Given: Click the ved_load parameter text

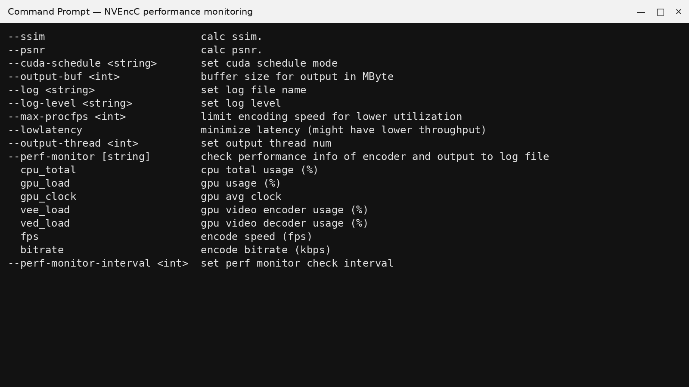Looking at the screenshot, I should point(45,224).
